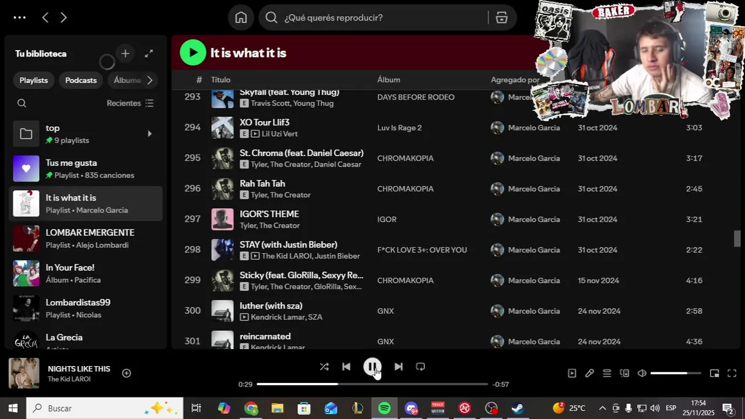Enter full screen player mode

[732, 373]
